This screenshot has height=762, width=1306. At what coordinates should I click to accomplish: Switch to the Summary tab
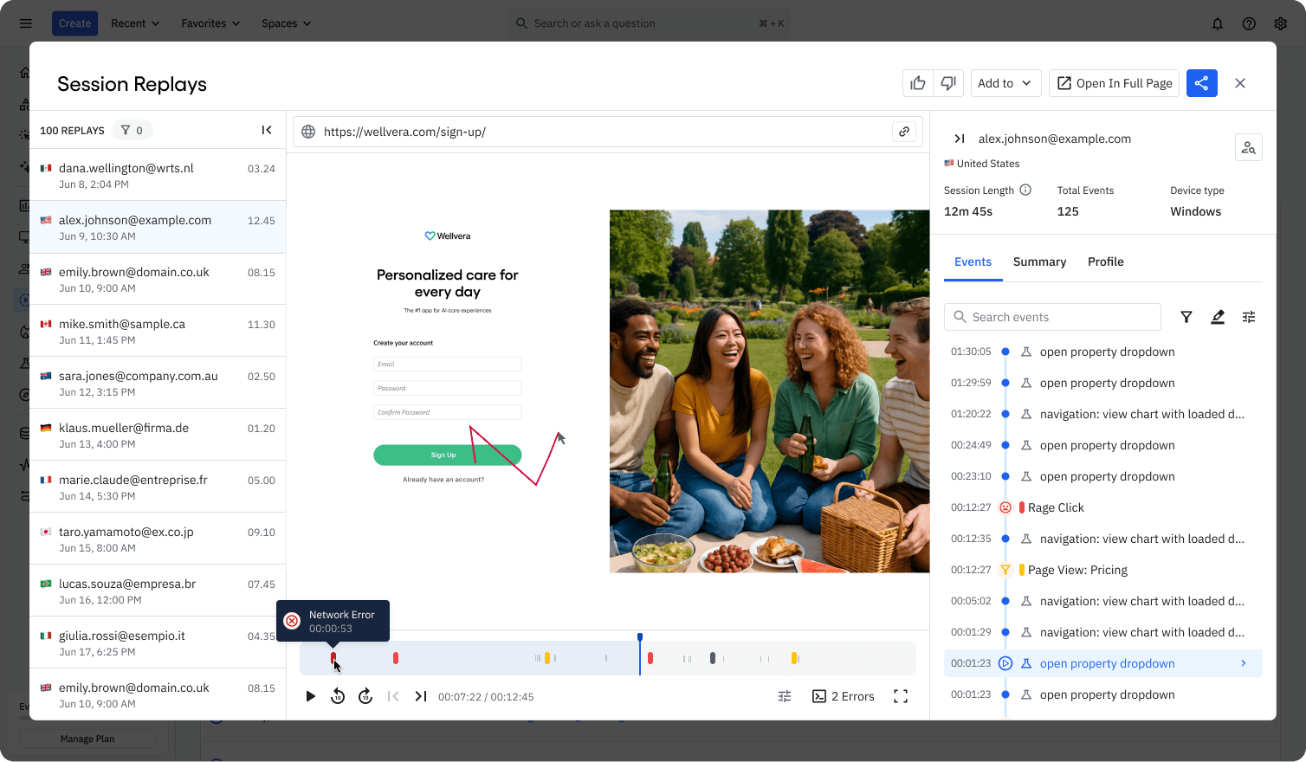coord(1039,262)
